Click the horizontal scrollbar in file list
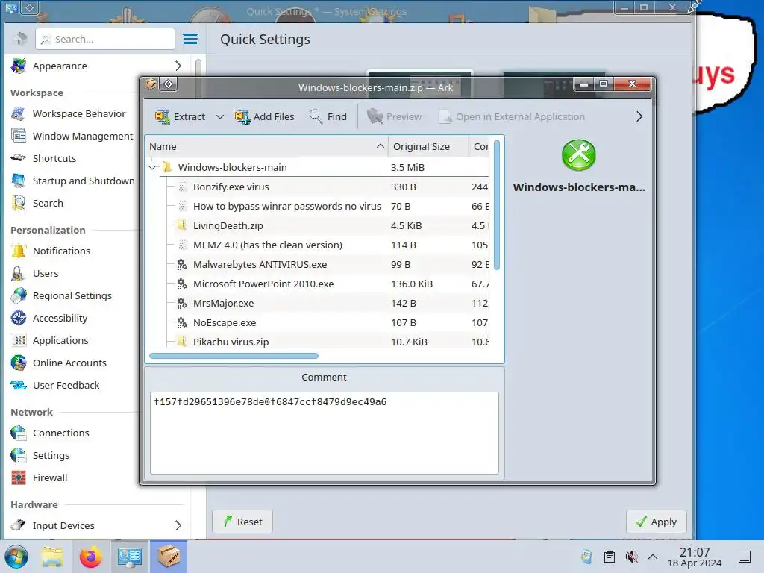This screenshot has height=573, width=764. coord(234,356)
